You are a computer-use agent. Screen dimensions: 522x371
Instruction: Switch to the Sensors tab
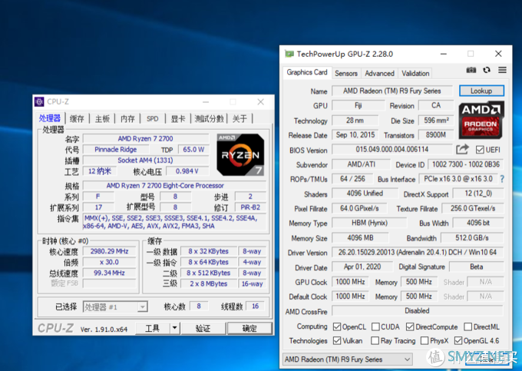click(x=346, y=73)
